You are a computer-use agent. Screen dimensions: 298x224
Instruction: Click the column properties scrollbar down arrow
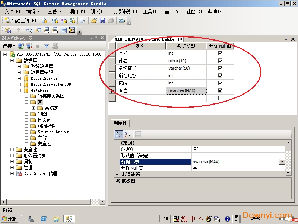288,173
